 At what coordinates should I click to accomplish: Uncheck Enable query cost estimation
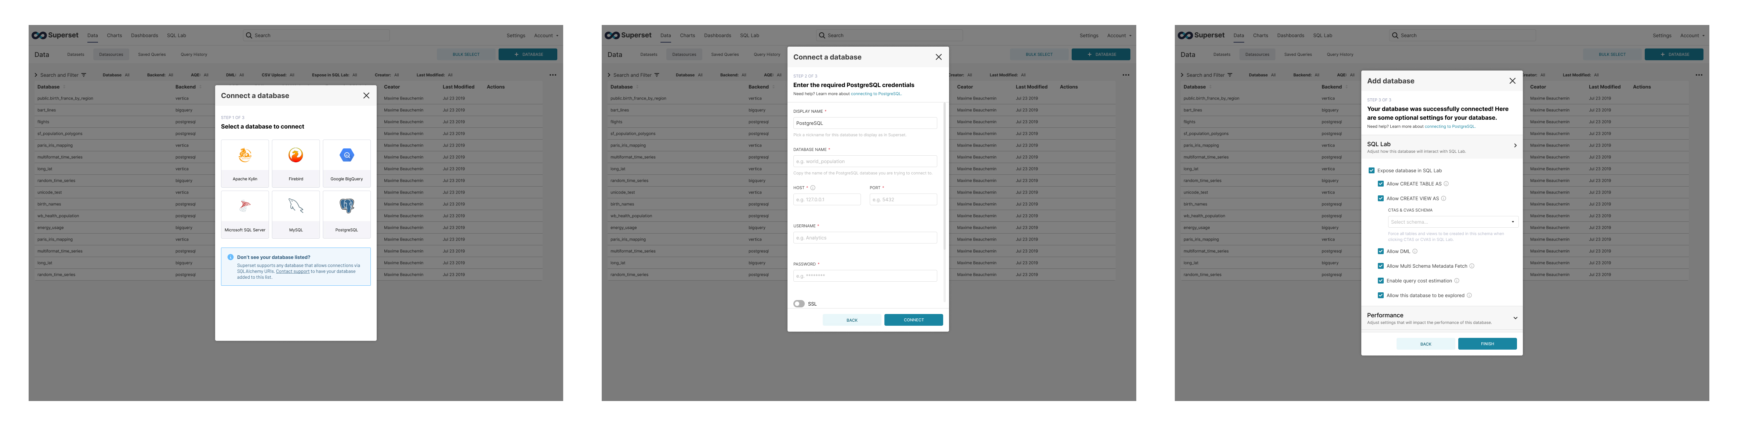tap(1380, 281)
